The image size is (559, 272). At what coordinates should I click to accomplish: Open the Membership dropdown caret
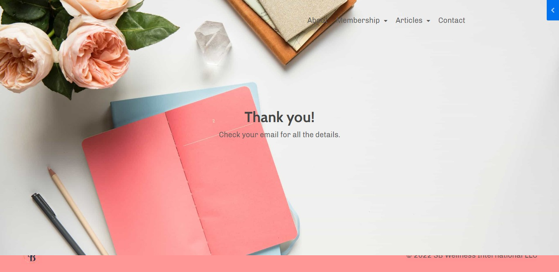click(x=385, y=21)
